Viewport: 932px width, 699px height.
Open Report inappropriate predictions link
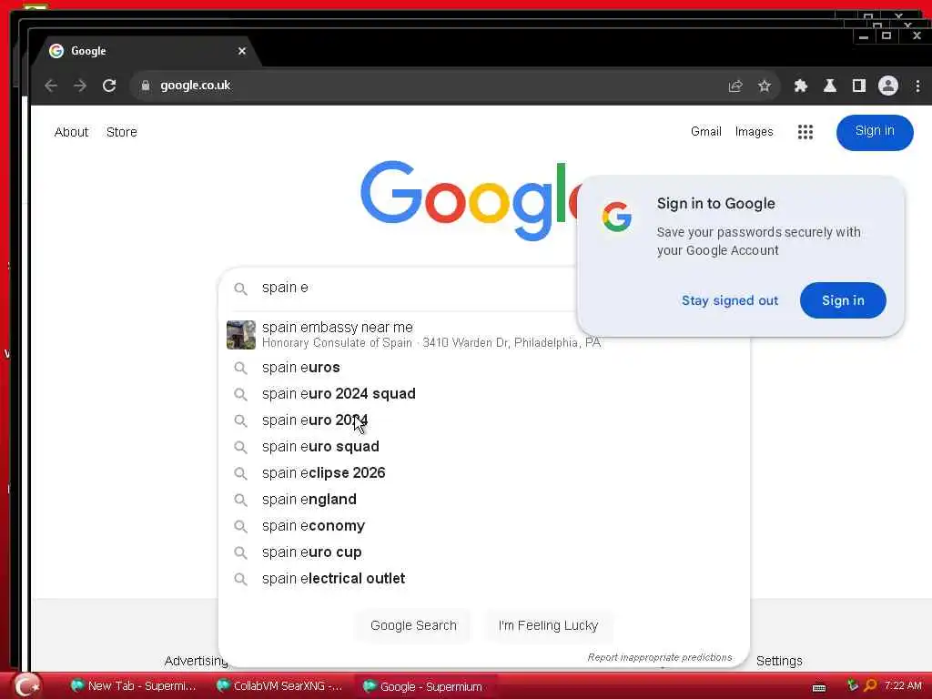660,657
